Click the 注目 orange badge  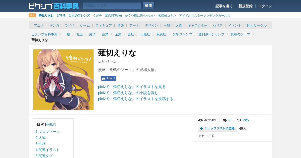(x=32, y=15)
